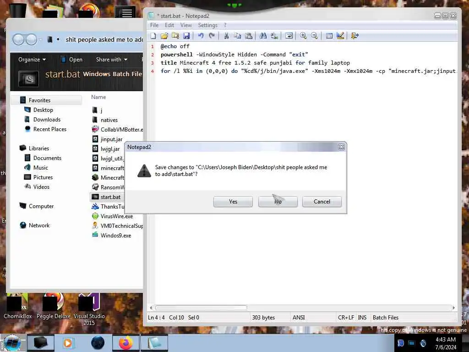The height and width of the screenshot is (352, 469).
Task: Open the Settings menu in Notepad2
Action: (207, 25)
